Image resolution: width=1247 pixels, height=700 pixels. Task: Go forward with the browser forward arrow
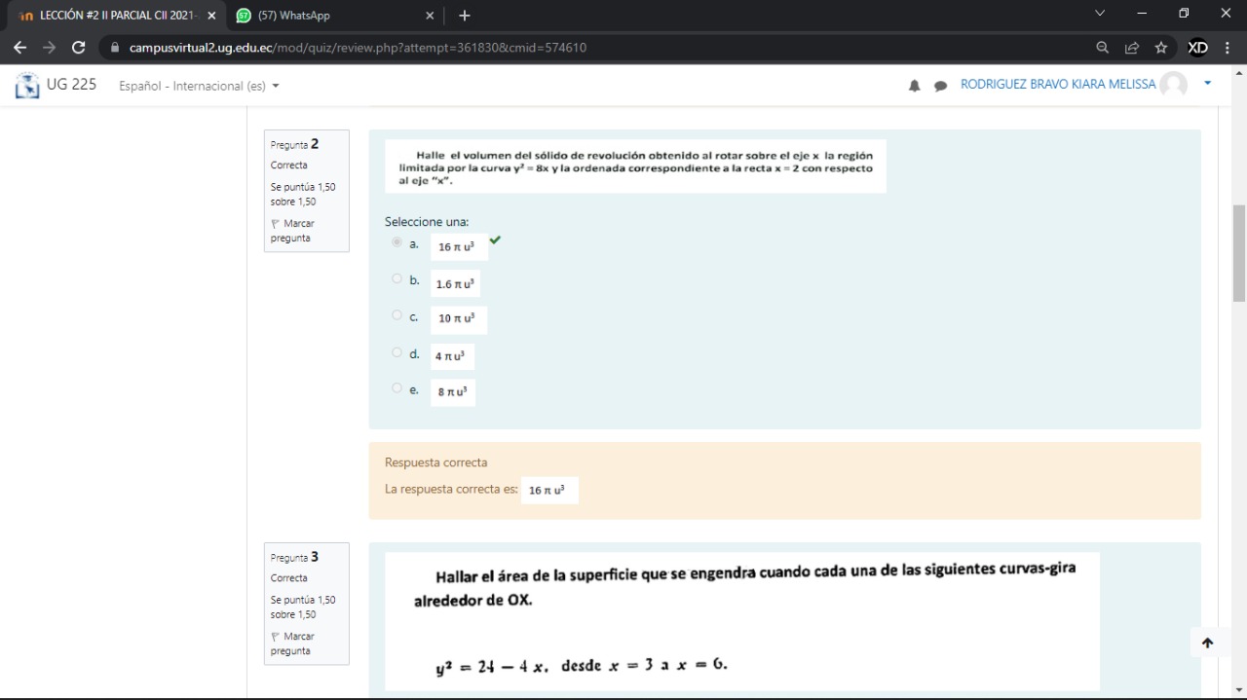[x=49, y=47]
